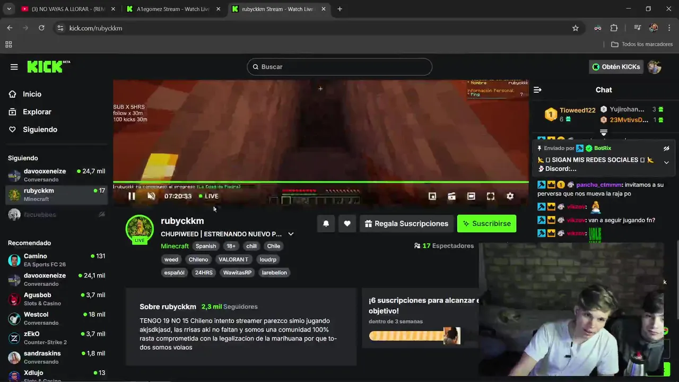Open the clip creation icon in player
This screenshot has height=382, width=679.
point(451,196)
